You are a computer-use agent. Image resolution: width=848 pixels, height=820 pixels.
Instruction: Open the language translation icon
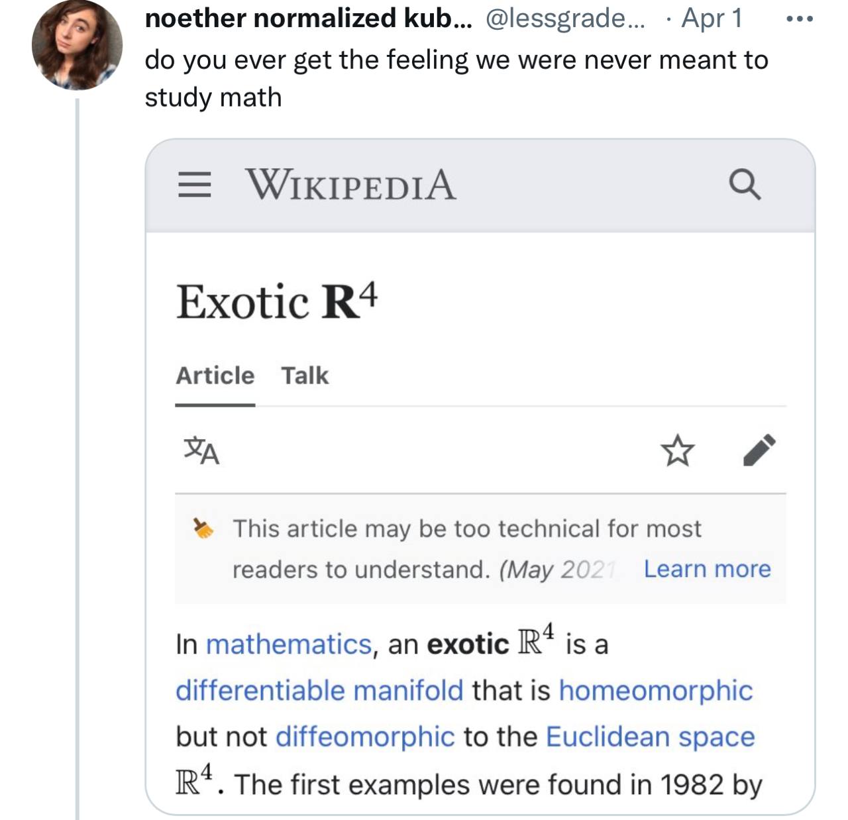(x=201, y=450)
